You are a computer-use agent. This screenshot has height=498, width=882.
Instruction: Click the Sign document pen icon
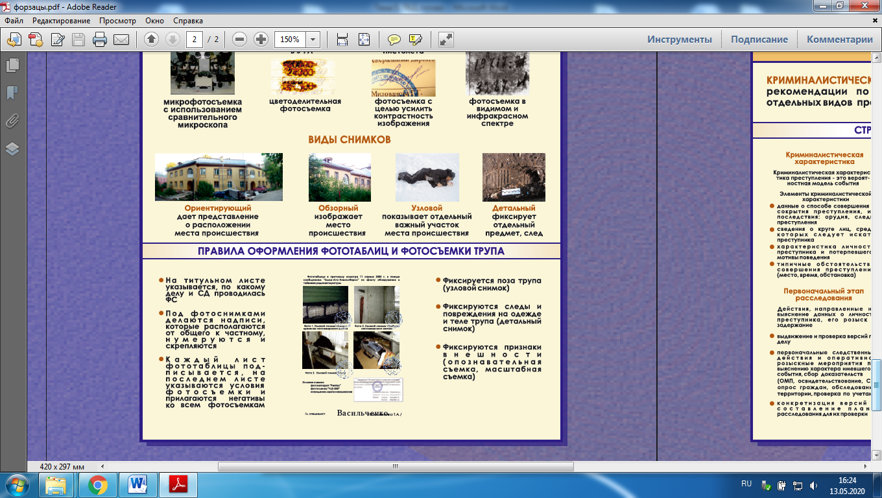pyautogui.click(x=57, y=40)
